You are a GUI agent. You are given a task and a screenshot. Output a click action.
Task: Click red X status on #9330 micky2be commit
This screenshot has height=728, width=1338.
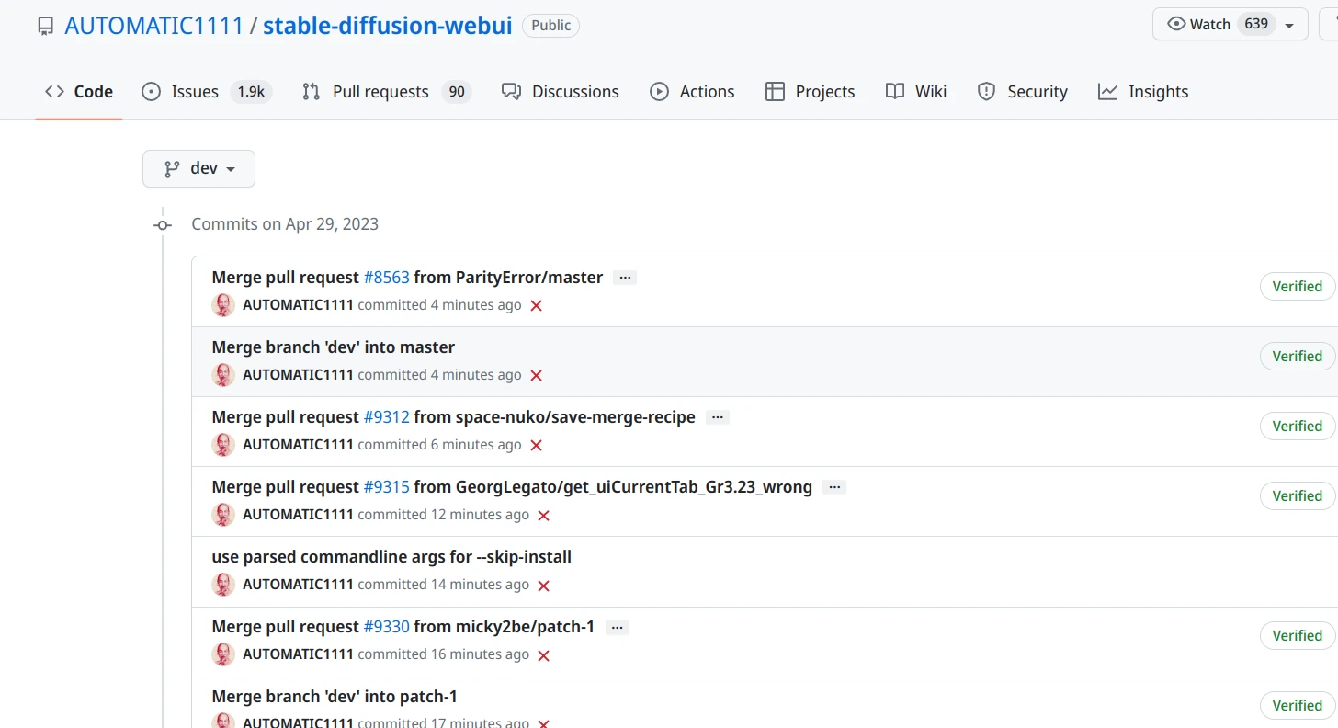[543, 655]
